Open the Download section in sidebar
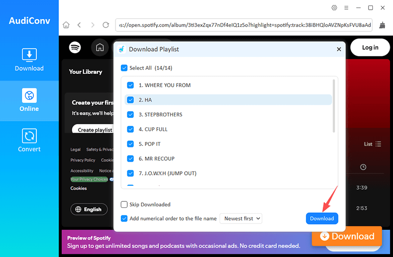The width and height of the screenshot is (393, 257). coord(29,59)
